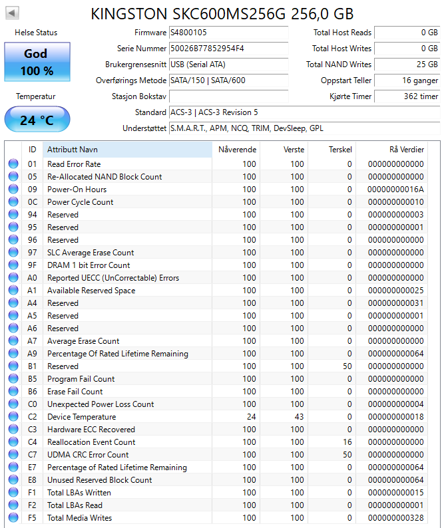This screenshot has width=444, height=528.
Task: Click the status orb for Reallocation Event Count
Action: coord(13,442)
